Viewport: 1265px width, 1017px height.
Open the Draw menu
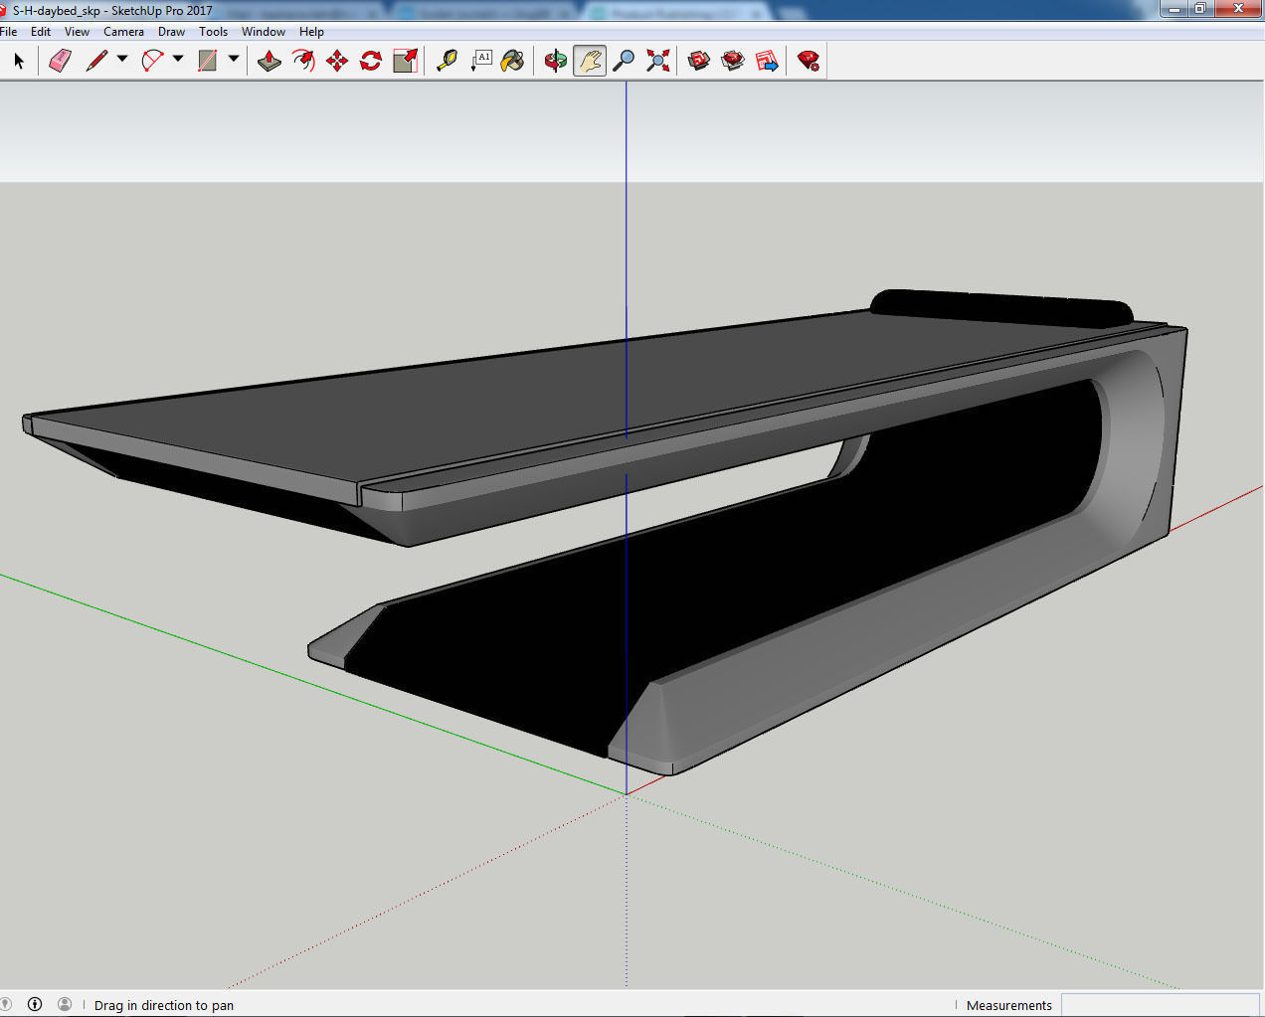coord(171,32)
